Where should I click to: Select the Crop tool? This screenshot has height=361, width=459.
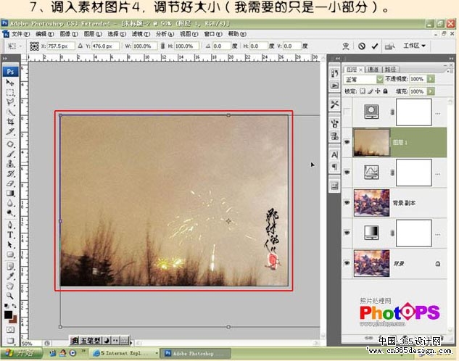10,122
